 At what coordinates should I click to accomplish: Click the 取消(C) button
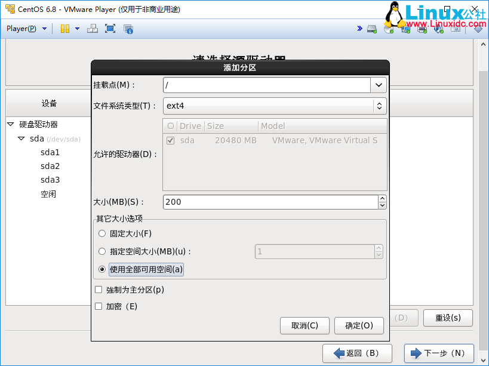point(305,325)
